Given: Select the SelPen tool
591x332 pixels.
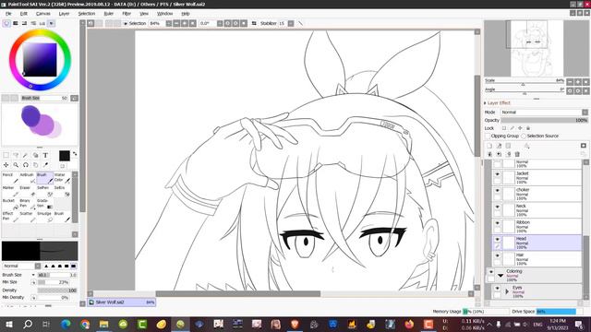Looking at the screenshot, I should click(45, 191).
